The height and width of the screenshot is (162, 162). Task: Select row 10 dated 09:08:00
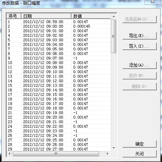[59, 63]
